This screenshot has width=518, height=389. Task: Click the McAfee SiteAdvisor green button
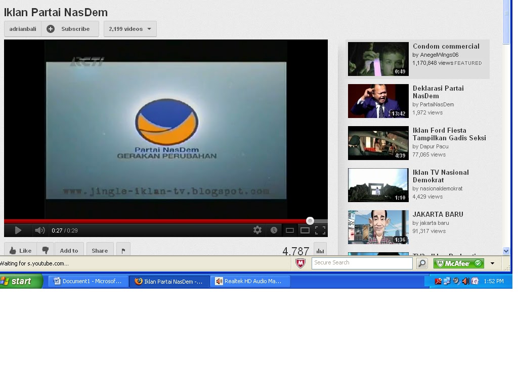(458, 263)
